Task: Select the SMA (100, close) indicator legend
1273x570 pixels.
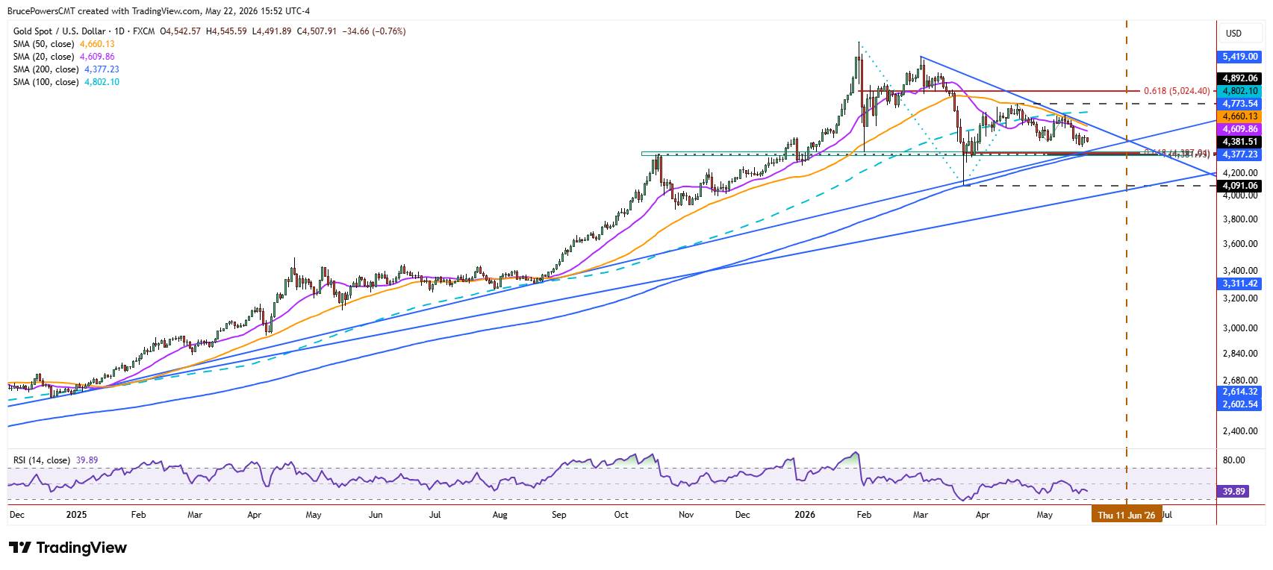Action: click(x=66, y=82)
